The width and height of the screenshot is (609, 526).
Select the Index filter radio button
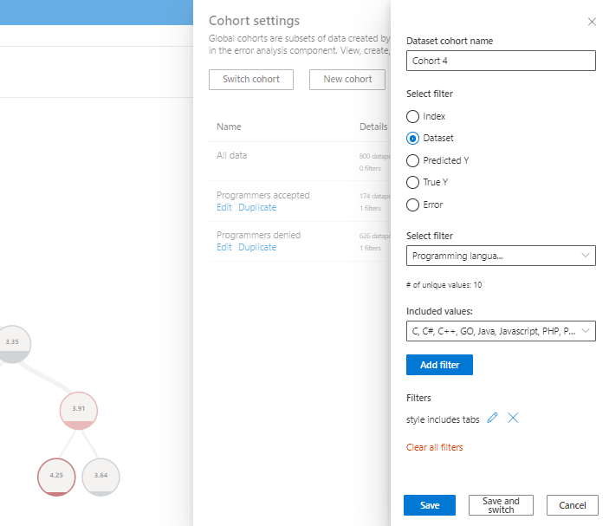point(413,116)
